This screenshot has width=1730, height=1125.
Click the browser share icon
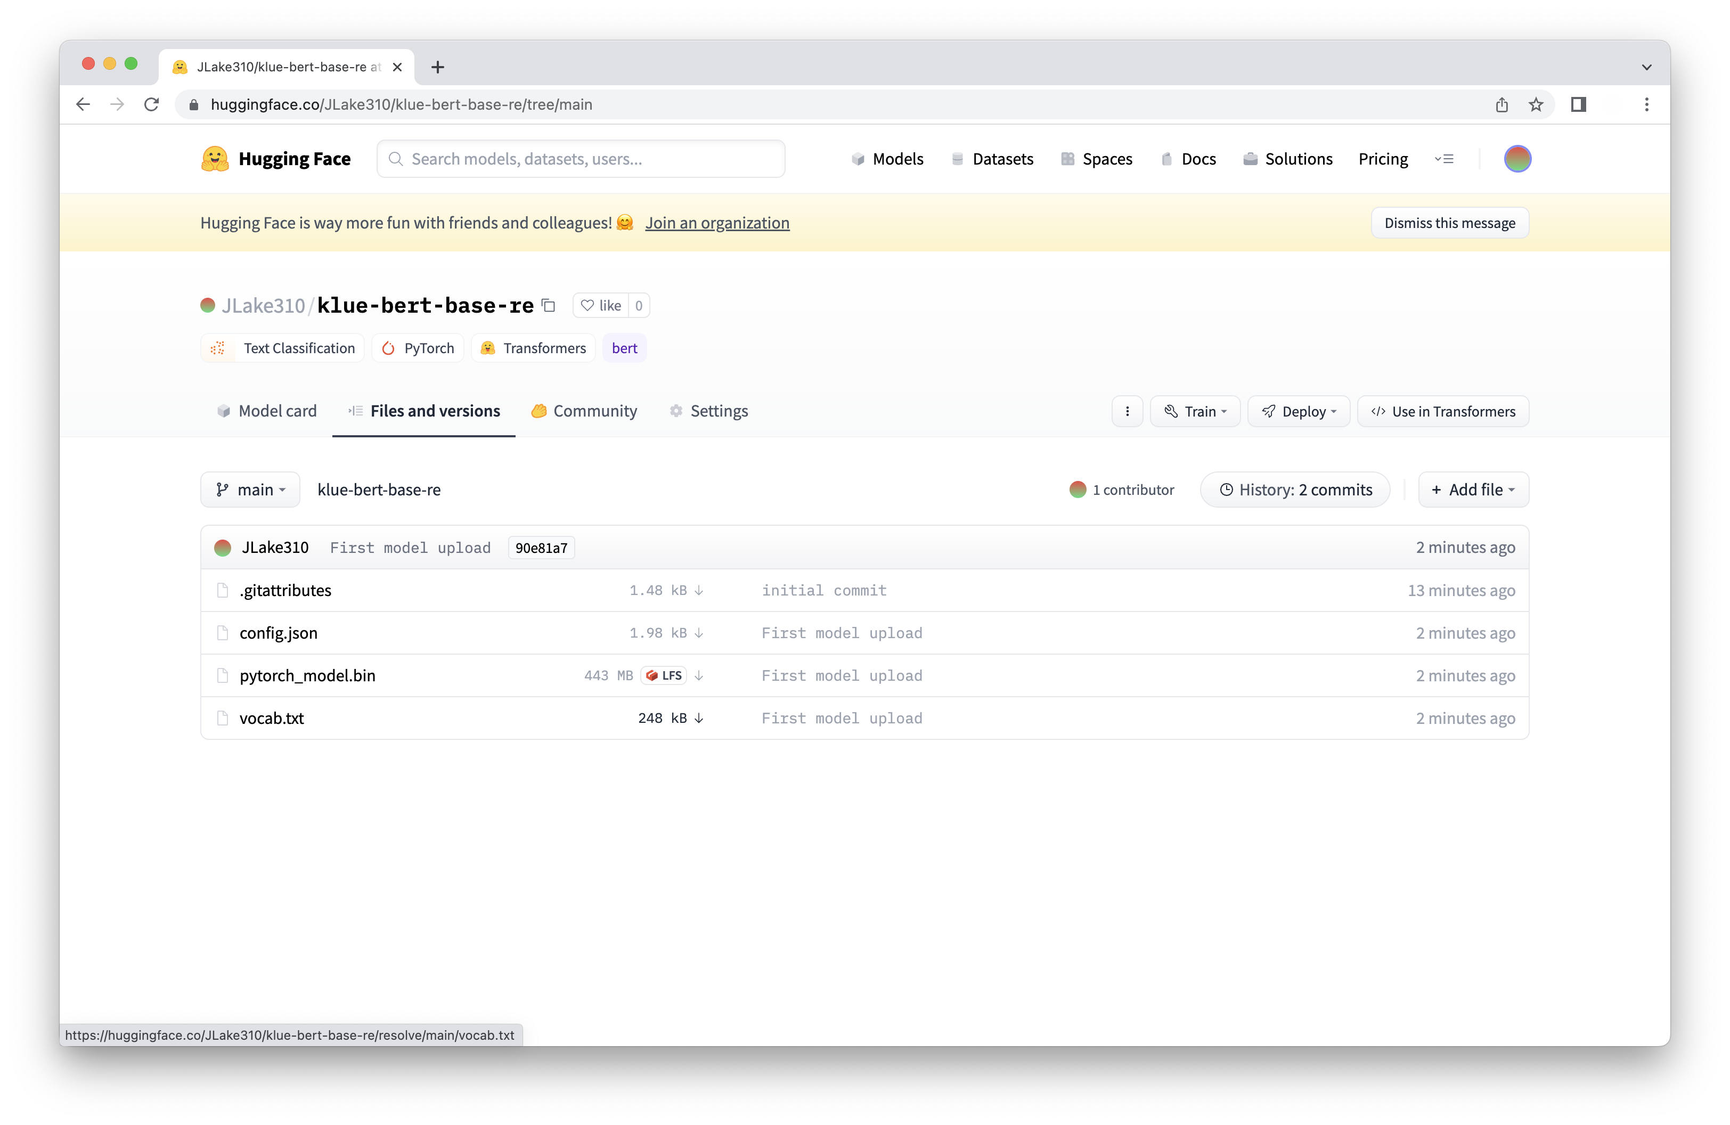pos(1501,104)
